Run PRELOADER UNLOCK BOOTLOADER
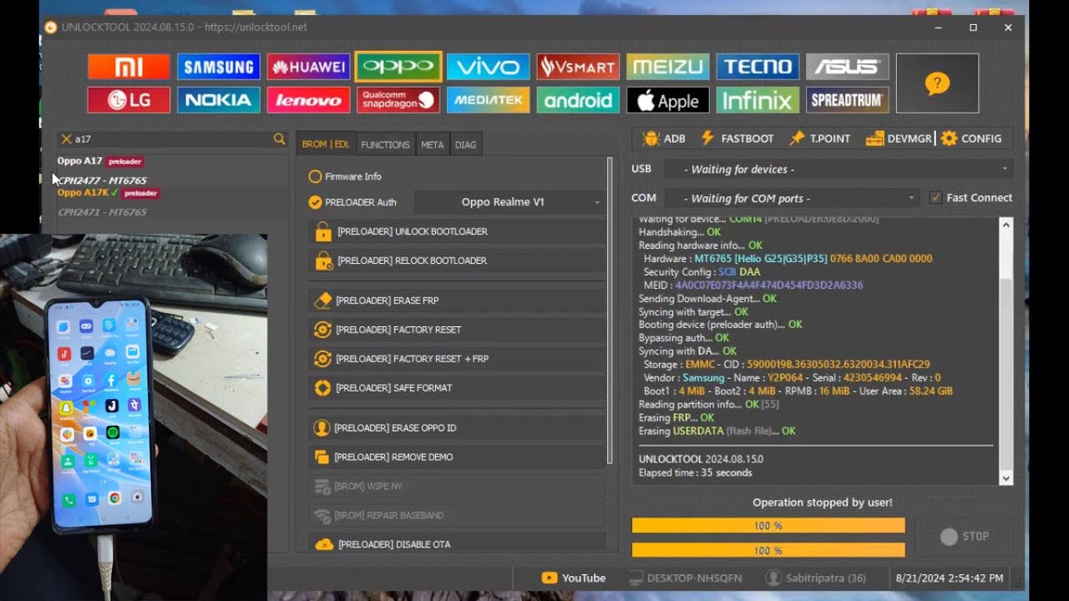 [457, 232]
